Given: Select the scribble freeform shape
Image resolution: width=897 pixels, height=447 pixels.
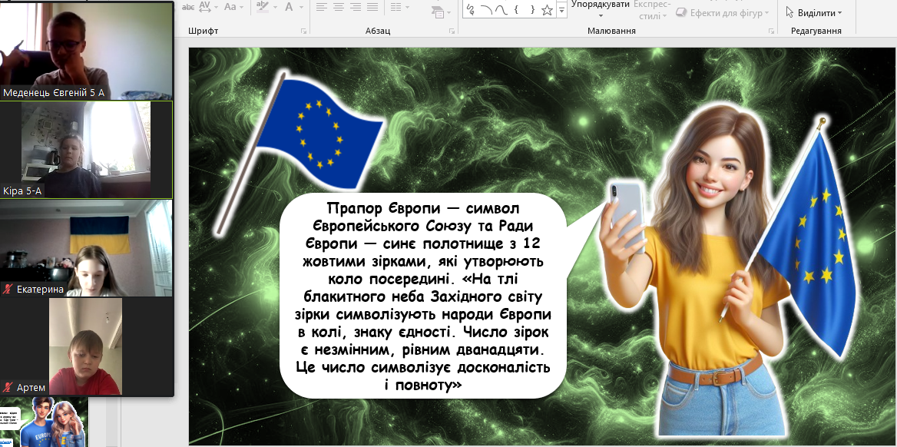Looking at the screenshot, I should (472, 10).
